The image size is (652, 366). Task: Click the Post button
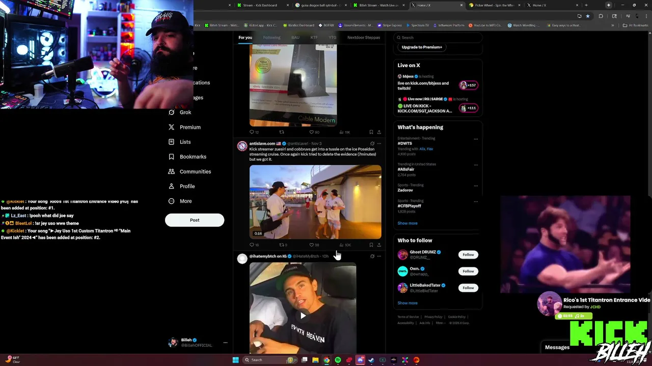(195, 220)
